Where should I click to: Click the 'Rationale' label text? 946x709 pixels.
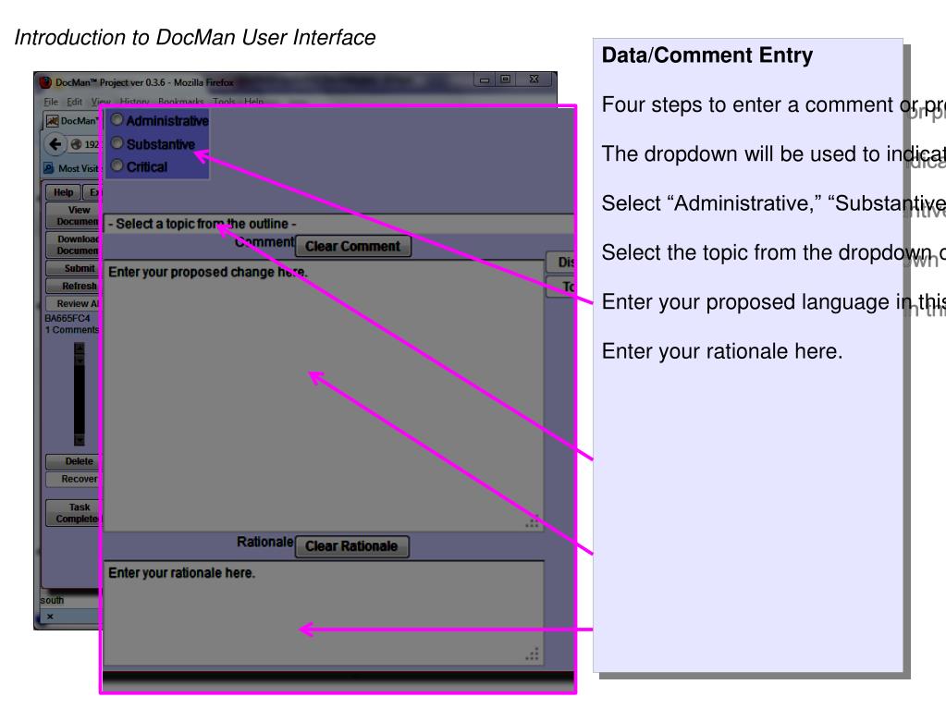(264, 542)
